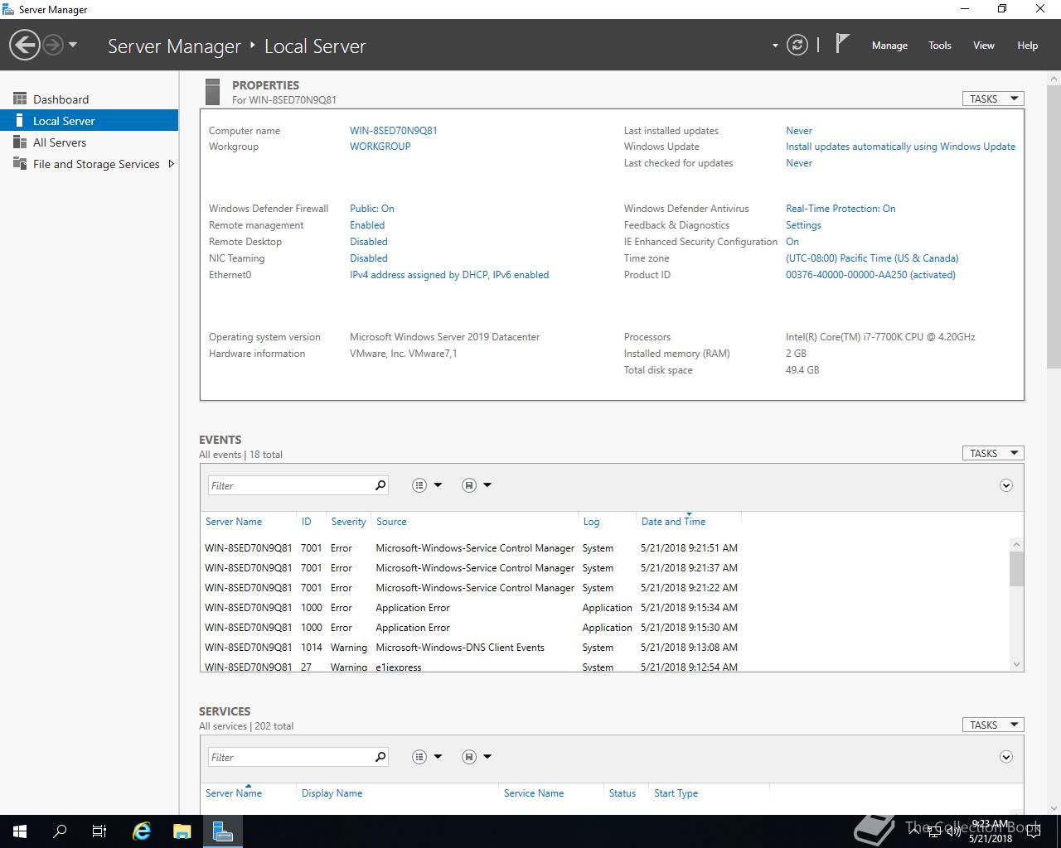Sort events by Date and Time
The height and width of the screenshot is (848, 1061).
tap(673, 522)
